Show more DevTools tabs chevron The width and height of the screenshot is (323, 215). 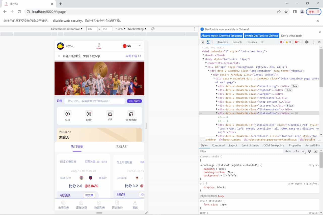(x=262, y=42)
